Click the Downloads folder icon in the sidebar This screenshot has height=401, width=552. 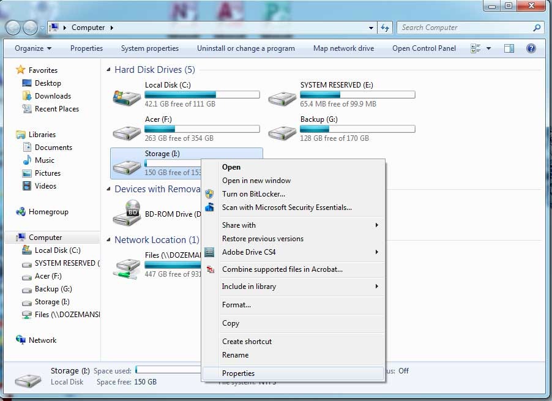coord(27,96)
